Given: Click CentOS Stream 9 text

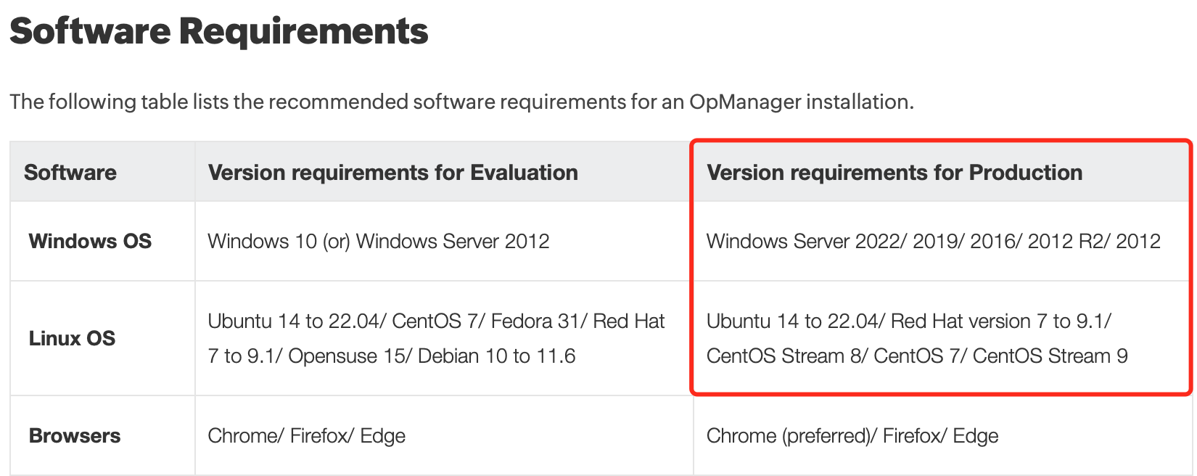Looking at the screenshot, I should pos(1050,356).
